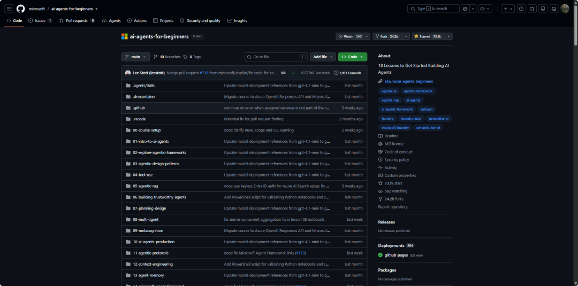This screenshot has width=578, height=286.
Task: Click the shield icon next to Security policy
Action: point(381,160)
